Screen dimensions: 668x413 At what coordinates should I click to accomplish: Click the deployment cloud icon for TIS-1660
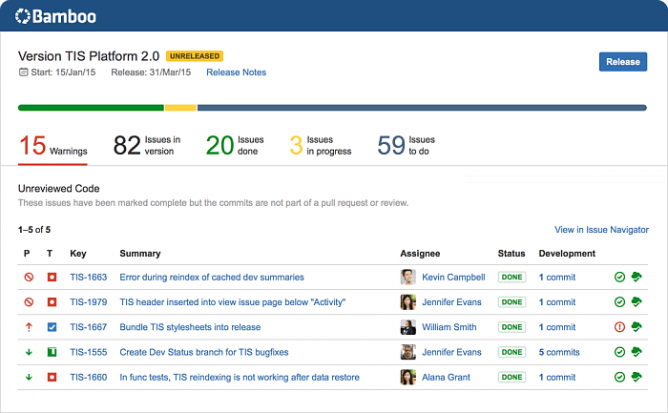(636, 377)
